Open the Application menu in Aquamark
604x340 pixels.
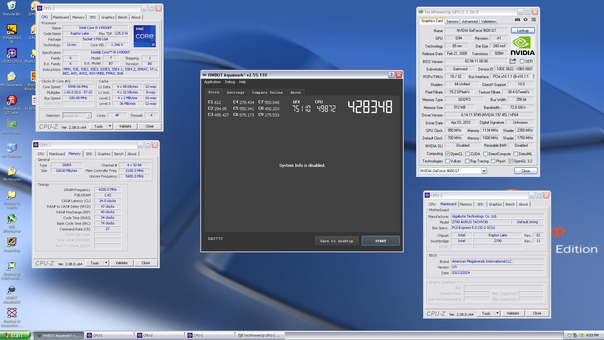coord(212,82)
